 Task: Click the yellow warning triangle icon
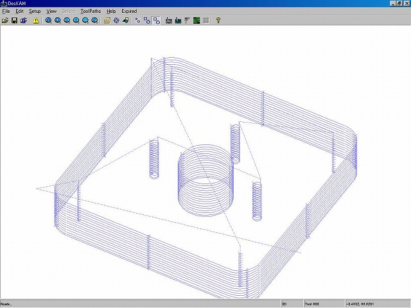pyautogui.click(x=36, y=21)
